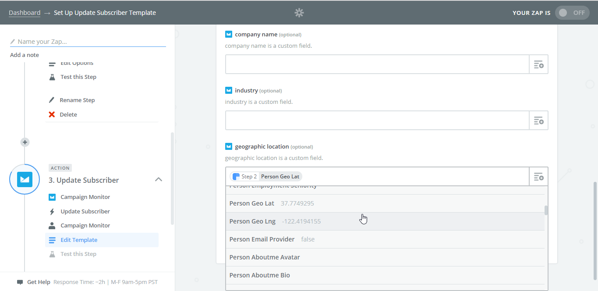598x291 pixels.
Task: Click the dropdown list scrollbar thumb
Action: (546, 210)
